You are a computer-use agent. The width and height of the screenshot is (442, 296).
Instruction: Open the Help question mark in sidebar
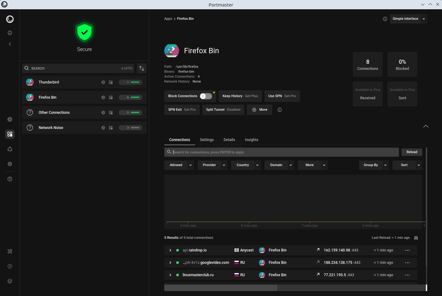(10, 179)
